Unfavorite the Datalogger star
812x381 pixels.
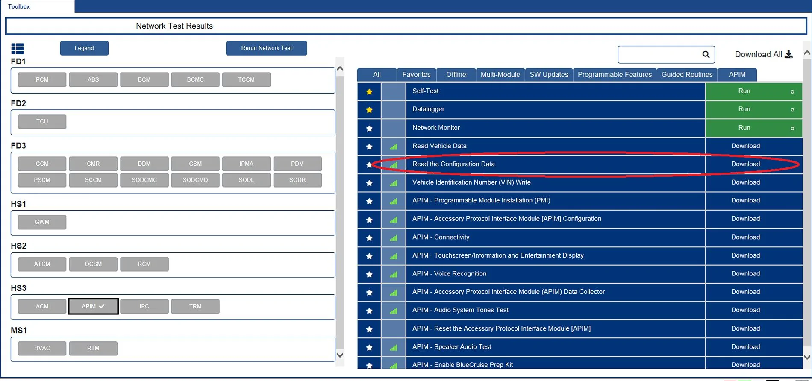(x=369, y=110)
